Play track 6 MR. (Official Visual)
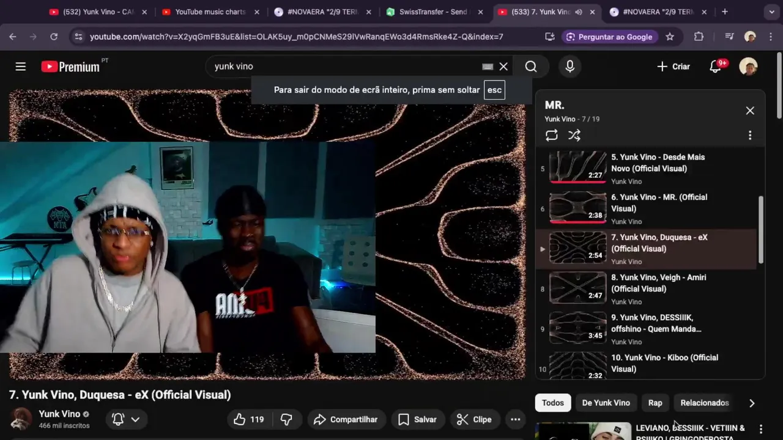The image size is (783, 440). [647, 208]
